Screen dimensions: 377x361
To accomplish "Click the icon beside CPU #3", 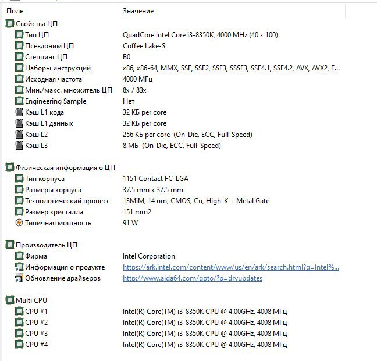I will (19, 333).
